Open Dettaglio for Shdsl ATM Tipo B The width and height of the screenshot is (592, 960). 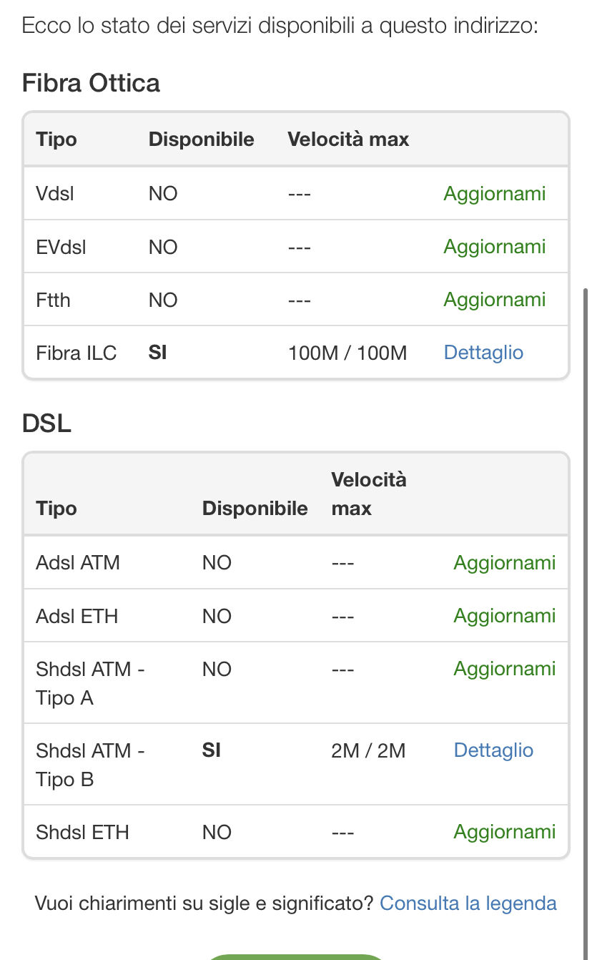coord(493,750)
